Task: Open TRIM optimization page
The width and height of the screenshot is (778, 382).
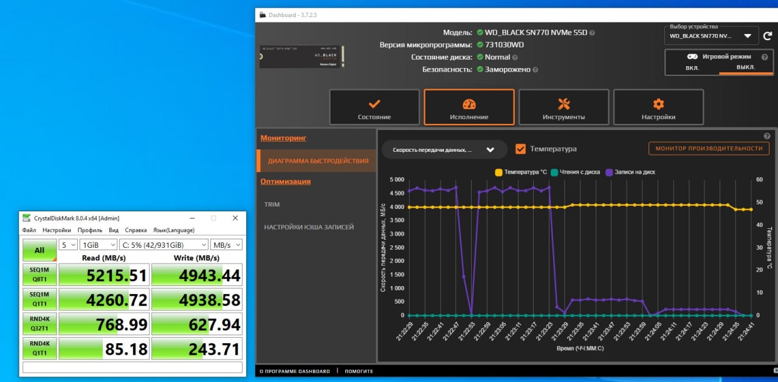Action: [272, 205]
